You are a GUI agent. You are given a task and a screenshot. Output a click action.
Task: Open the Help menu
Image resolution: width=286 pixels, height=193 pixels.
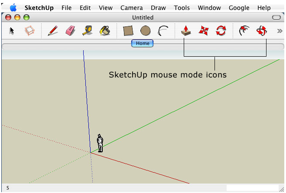264,8
